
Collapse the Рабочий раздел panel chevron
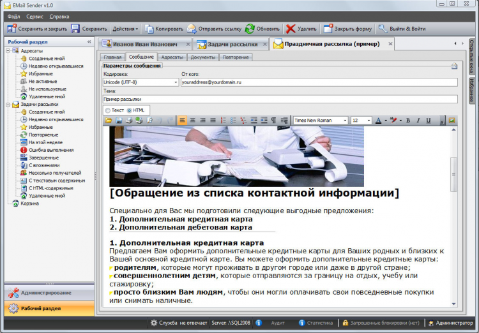89,42
